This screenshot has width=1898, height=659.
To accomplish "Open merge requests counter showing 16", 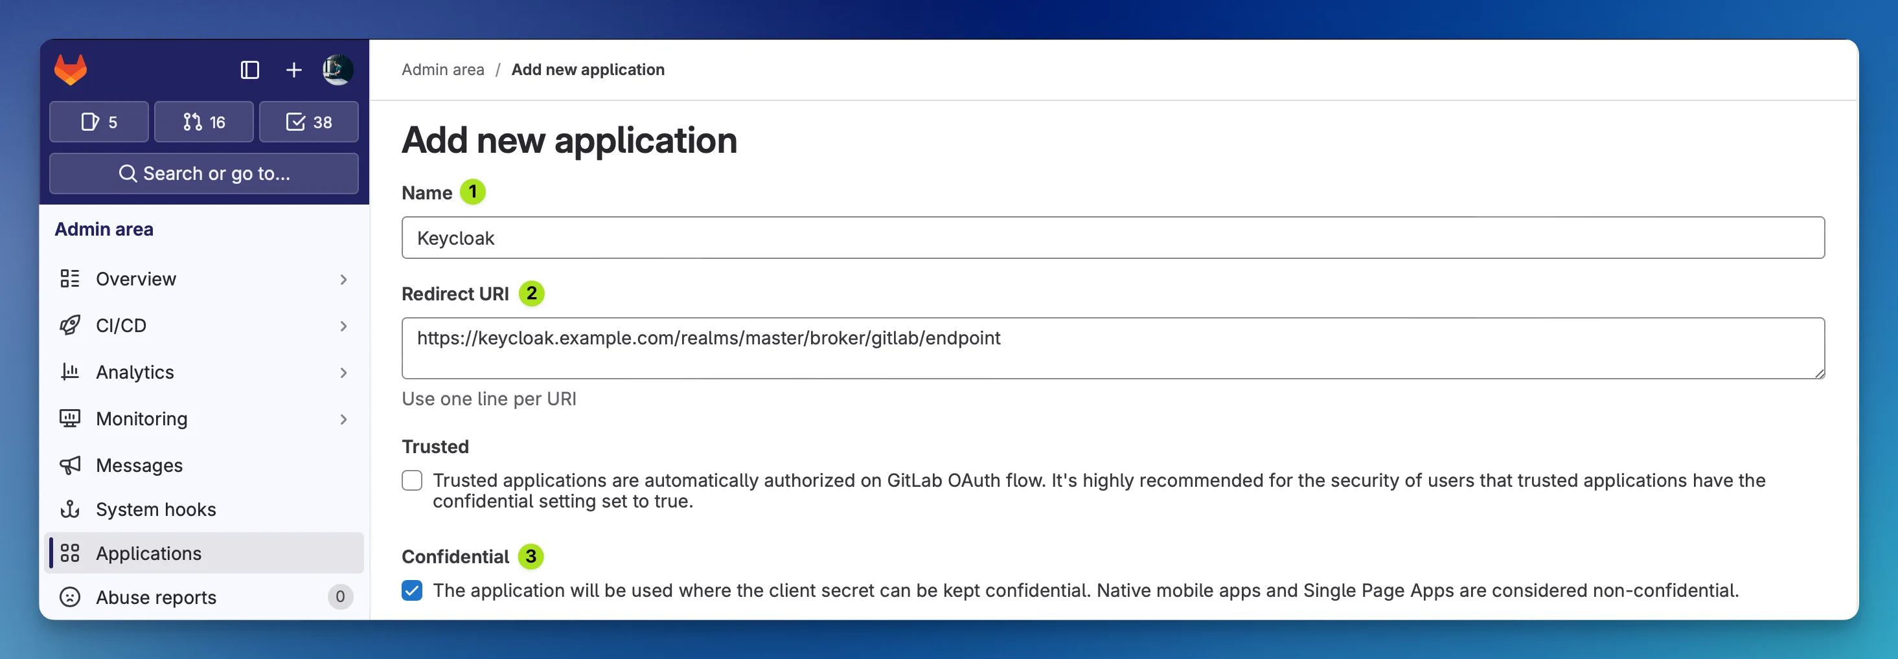I will (x=204, y=122).
